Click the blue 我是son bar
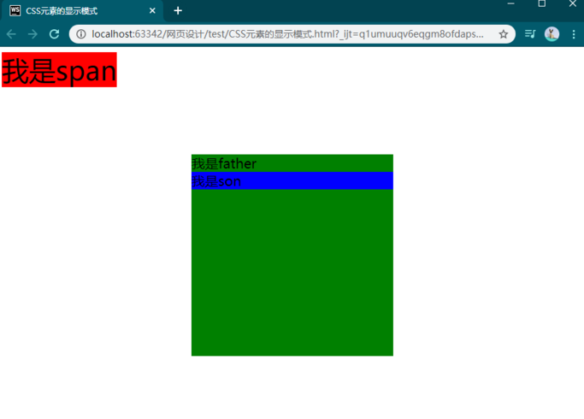The image size is (584, 419). pos(292,180)
